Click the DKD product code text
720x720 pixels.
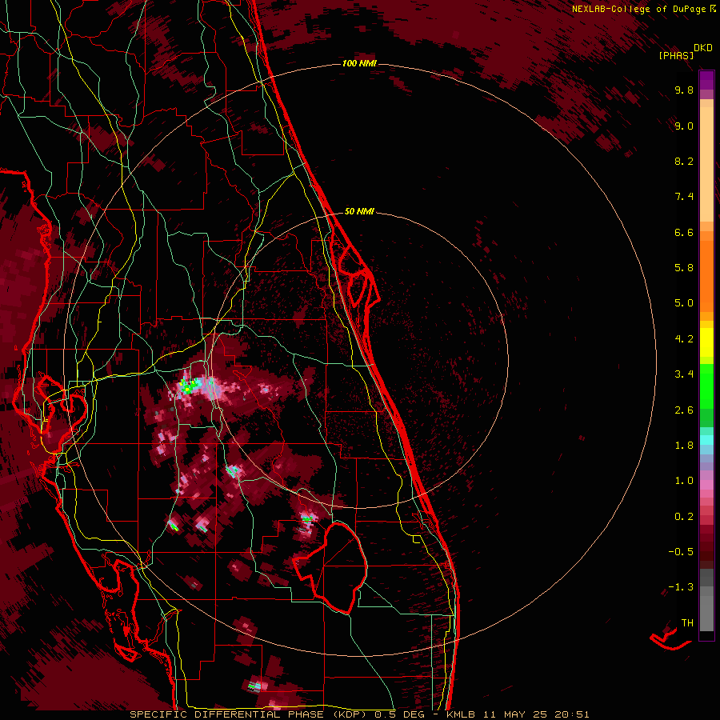(x=703, y=48)
